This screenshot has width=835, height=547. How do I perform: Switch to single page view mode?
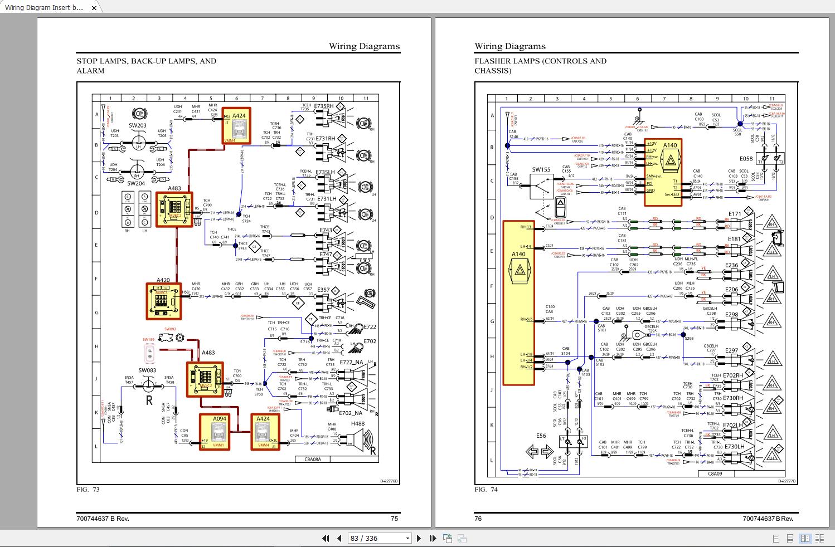[776, 539]
